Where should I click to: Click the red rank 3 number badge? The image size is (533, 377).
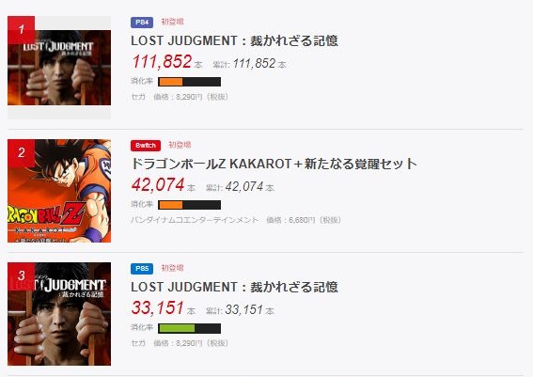[x=21, y=276]
